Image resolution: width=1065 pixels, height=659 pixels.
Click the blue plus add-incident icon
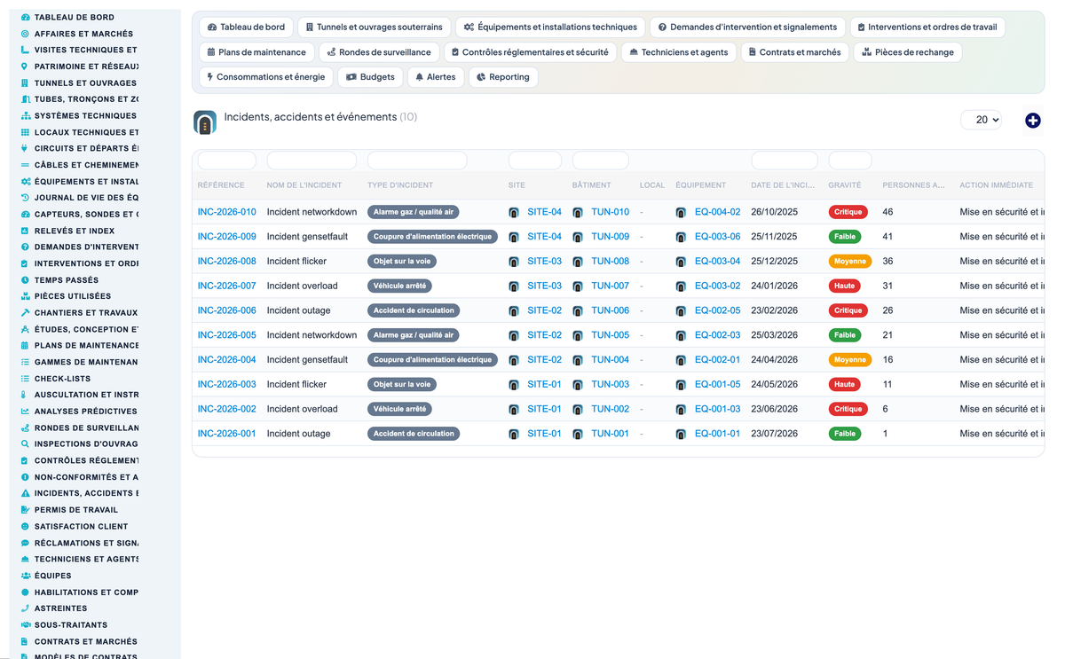pos(1032,121)
